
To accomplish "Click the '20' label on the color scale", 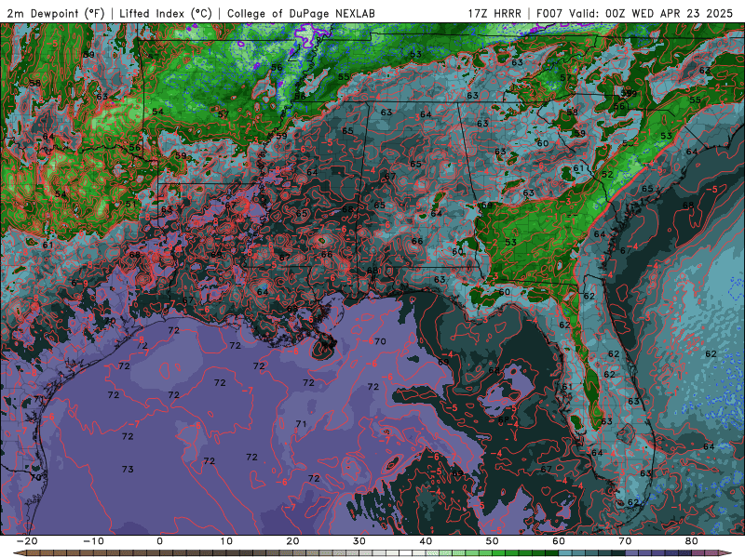I will coord(292,541).
